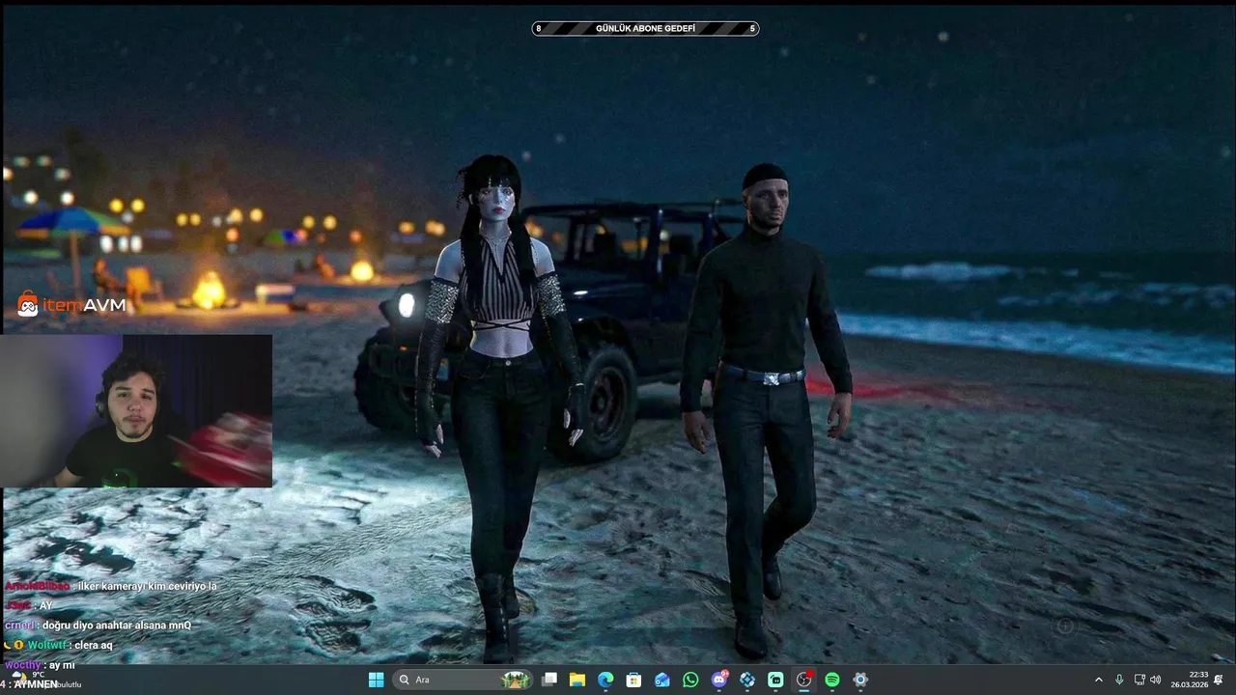Open network status icon in system tray
The height and width of the screenshot is (695, 1236).
pos(1139,680)
